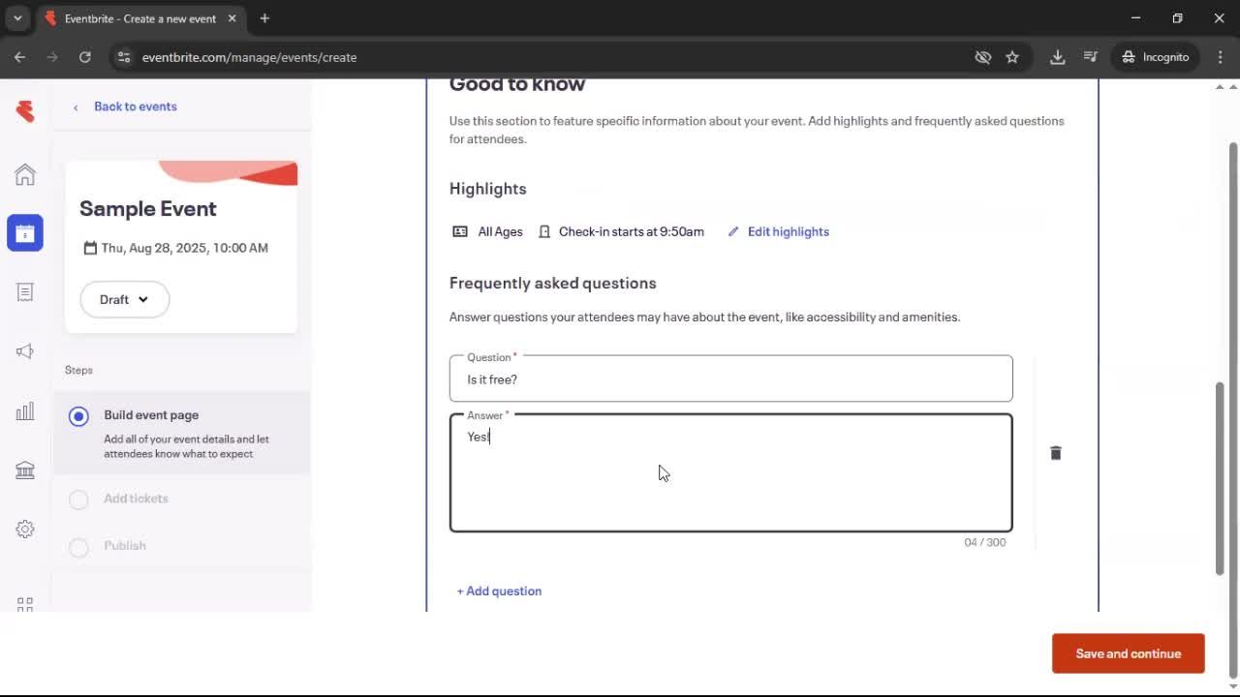
Task: Open the tab search dropdown arrow
Action: (x=17, y=18)
